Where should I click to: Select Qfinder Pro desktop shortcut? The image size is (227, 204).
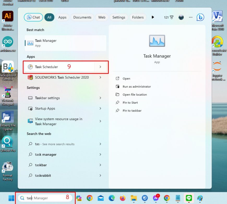click(x=8, y=144)
